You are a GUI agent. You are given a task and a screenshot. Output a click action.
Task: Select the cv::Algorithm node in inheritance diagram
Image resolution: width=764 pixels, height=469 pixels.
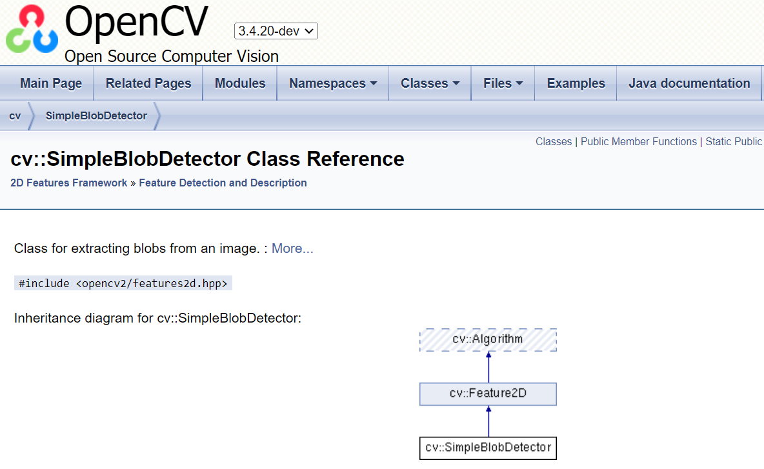[488, 340]
